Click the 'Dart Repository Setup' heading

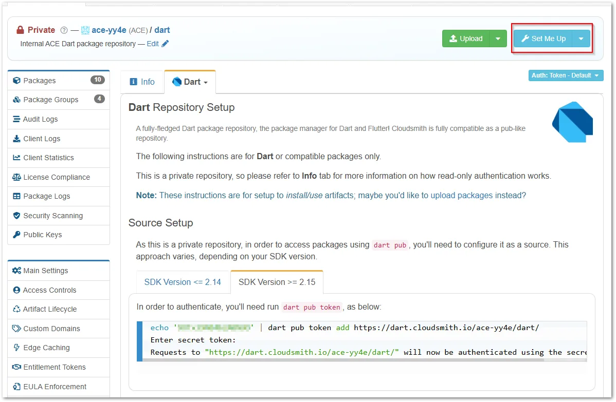[182, 107]
